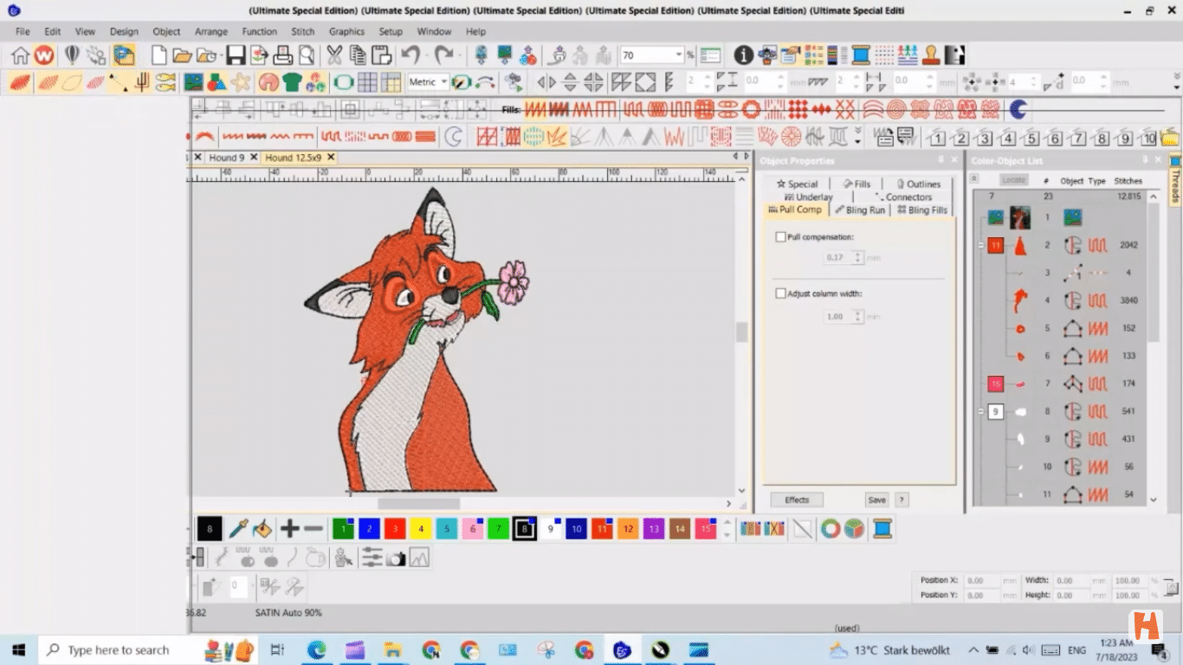This screenshot has height=665, width=1183.
Task: Click the Type here to search box
Action: click(118, 649)
